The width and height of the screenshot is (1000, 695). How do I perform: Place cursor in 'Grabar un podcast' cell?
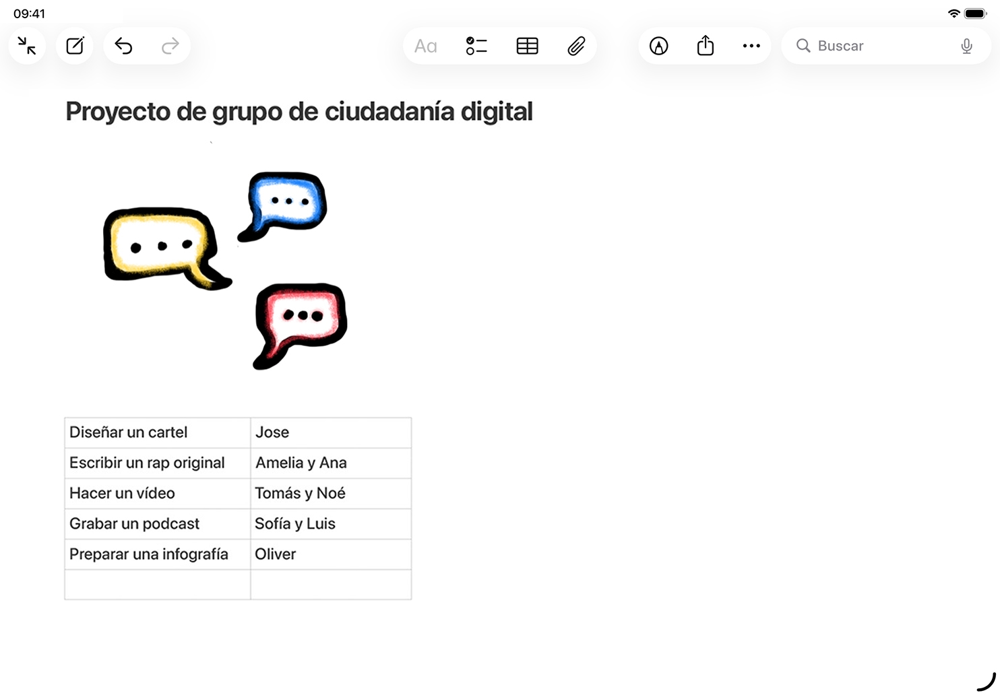click(157, 523)
